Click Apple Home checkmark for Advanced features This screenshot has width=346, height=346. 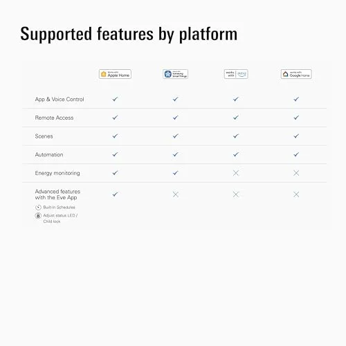click(115, 194)
